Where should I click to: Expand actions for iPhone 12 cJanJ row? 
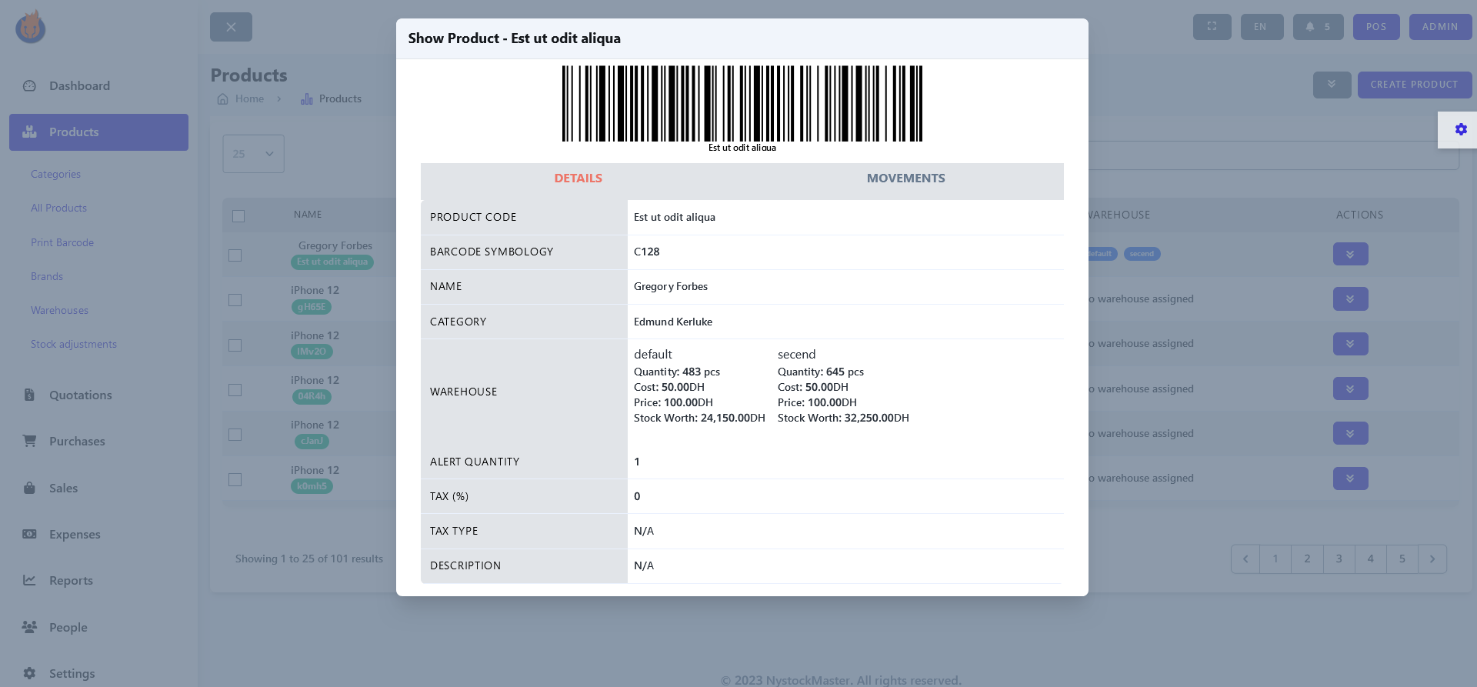pos(1350,433)
